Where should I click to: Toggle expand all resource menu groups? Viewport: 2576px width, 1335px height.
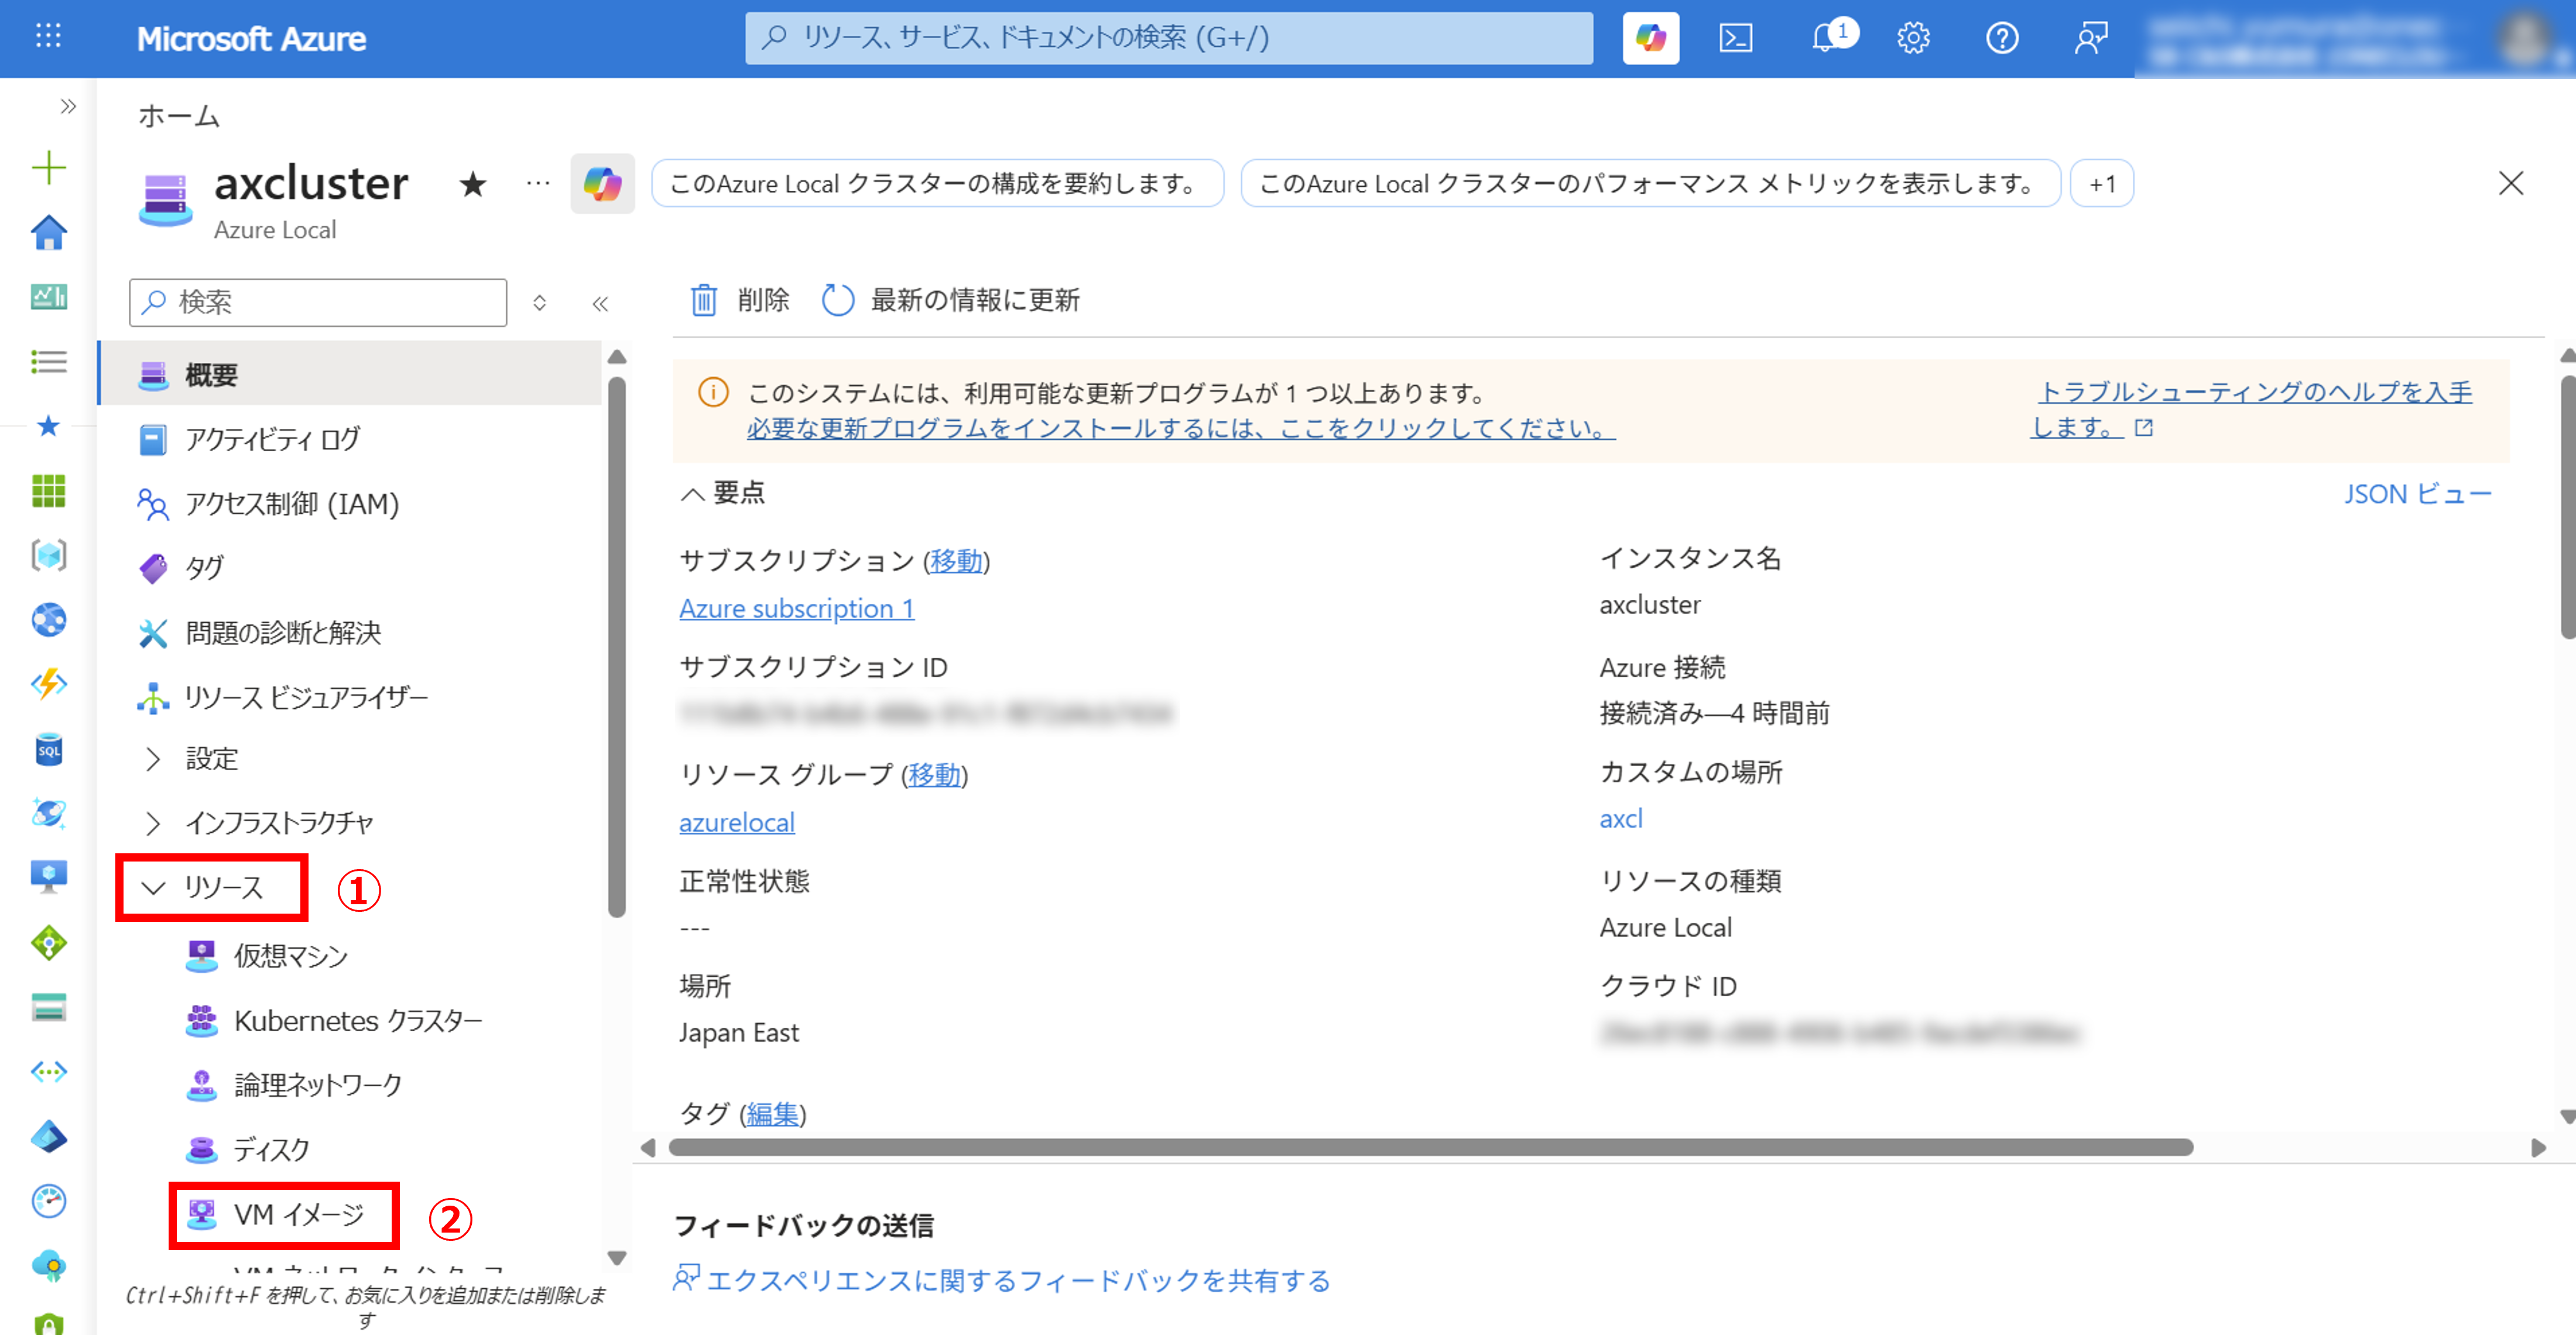539,303
